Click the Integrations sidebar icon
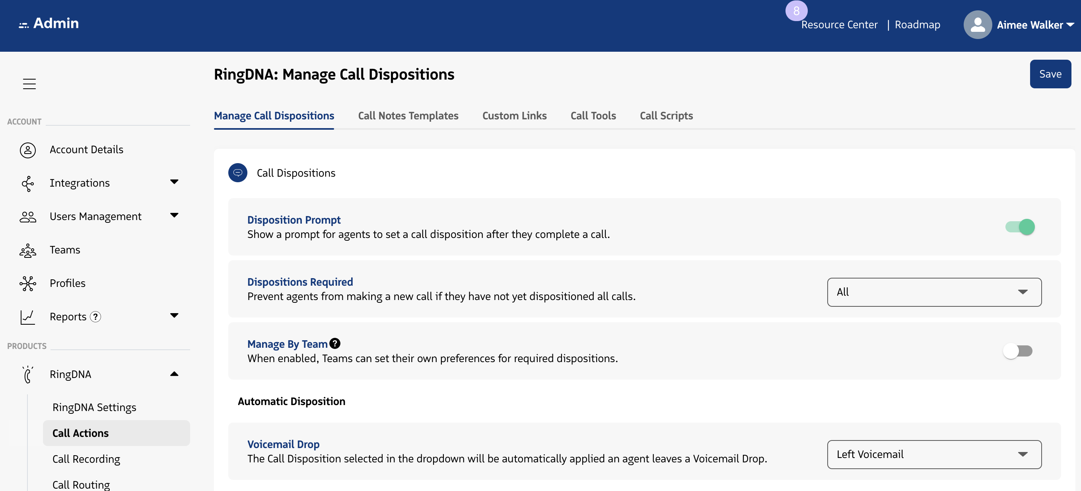This screenshot has height=491, width=1081. pyautogui.click(x=28, y=183)
